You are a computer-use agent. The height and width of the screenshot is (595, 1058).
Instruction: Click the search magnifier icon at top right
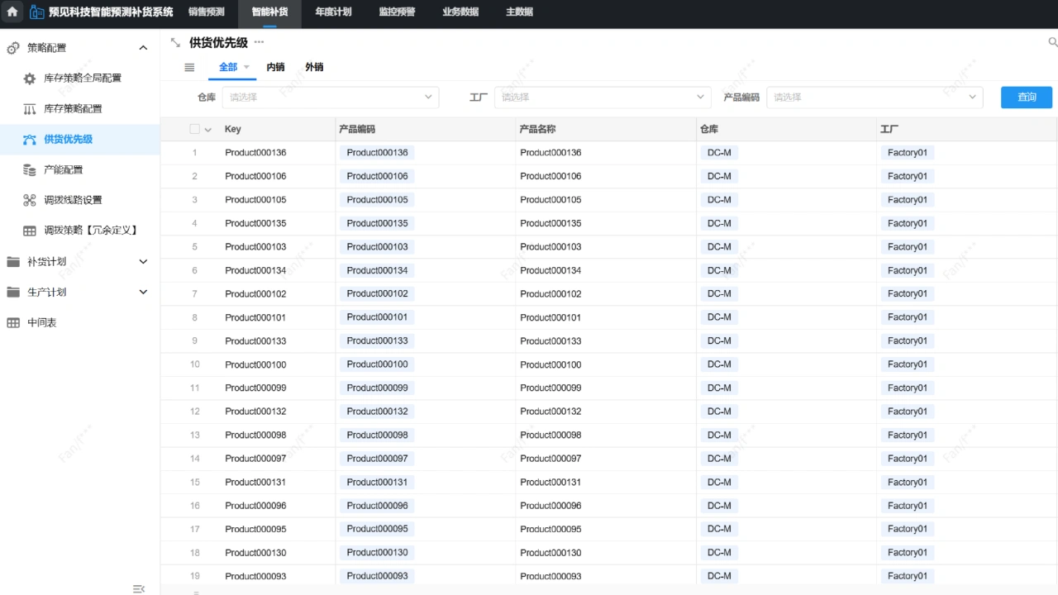click(x=1052, y=42)
